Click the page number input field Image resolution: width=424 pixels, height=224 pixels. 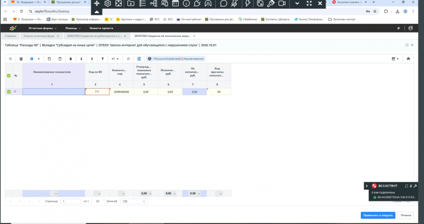pyautogui.click(x=71, y=201)
